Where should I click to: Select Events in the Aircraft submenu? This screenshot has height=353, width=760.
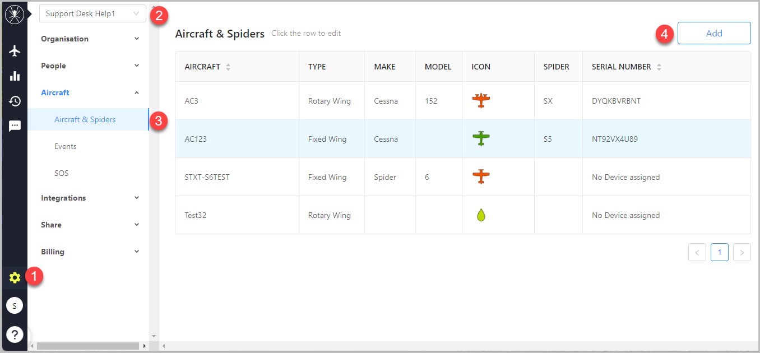(x=66, y=146)
